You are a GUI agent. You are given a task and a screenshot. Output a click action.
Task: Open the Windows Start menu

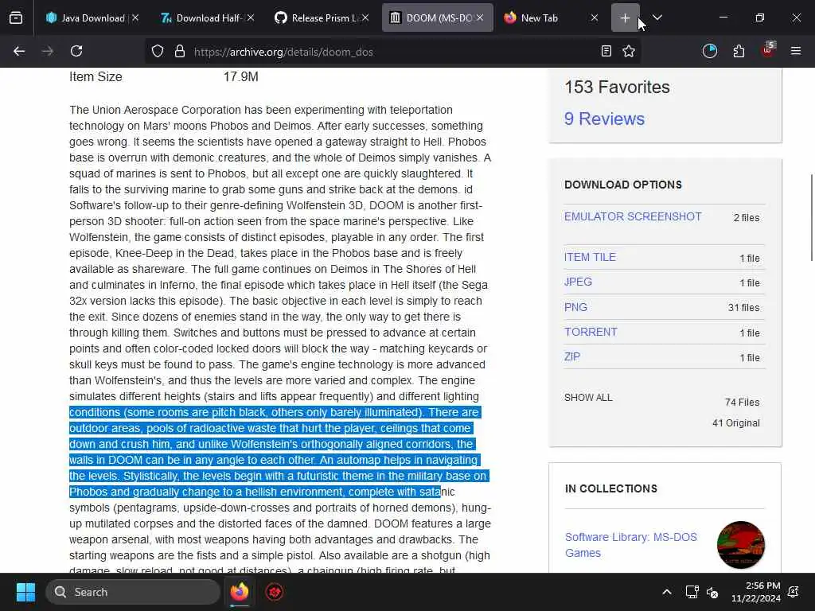pyautogui.click(x=25, y=592)
